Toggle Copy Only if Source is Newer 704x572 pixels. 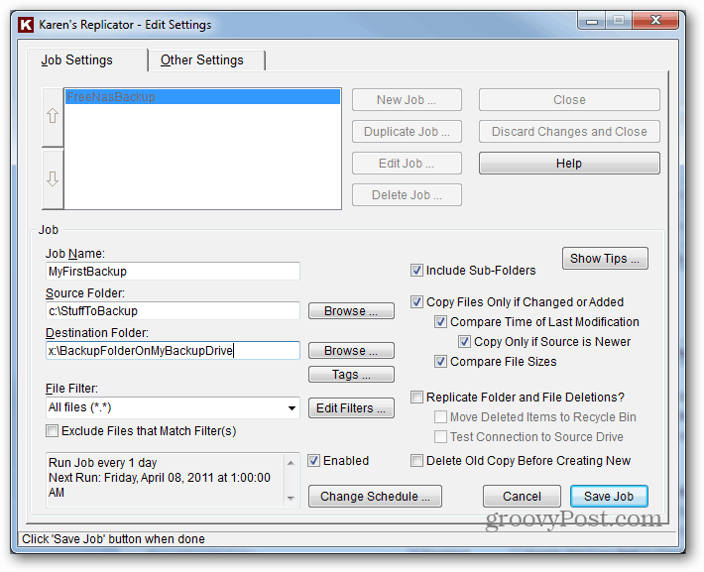[464, 342]
